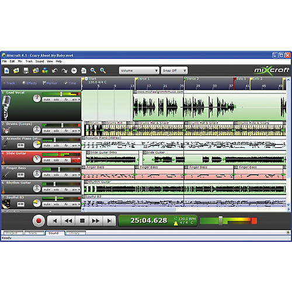Undo the last action
The height and width of the screenshot is (292, 292).
55,71
